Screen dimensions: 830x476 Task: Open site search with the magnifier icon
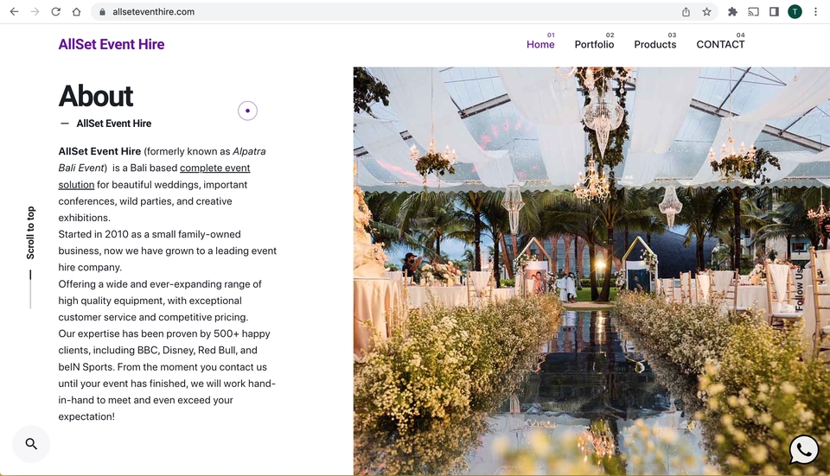pyautogui.click(x=31, y=444)
